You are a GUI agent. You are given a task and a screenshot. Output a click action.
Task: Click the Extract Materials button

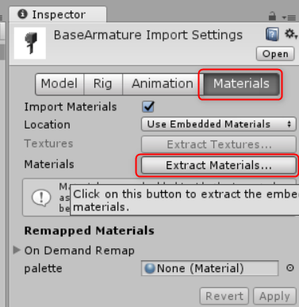point(219,165)
